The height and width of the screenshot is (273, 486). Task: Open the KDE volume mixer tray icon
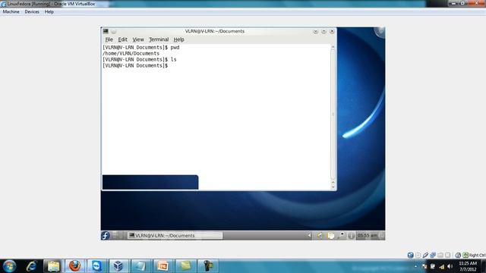point(320,236)
